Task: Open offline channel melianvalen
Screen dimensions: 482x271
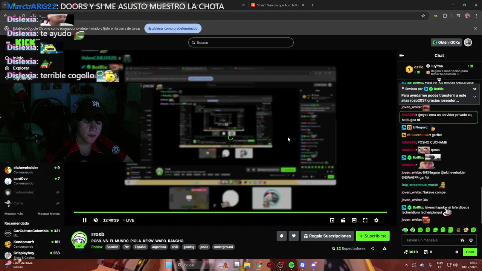Action: tap(32, 192)
